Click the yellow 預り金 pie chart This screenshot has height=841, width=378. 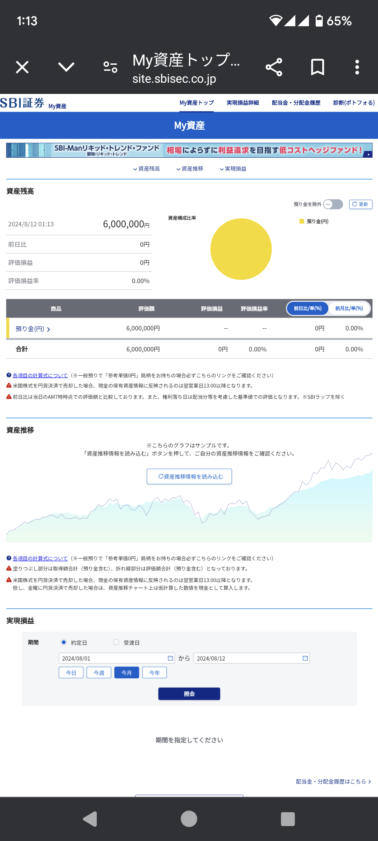[x=241, y=249]
